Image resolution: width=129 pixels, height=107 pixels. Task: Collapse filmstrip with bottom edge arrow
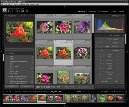[64, 106]
